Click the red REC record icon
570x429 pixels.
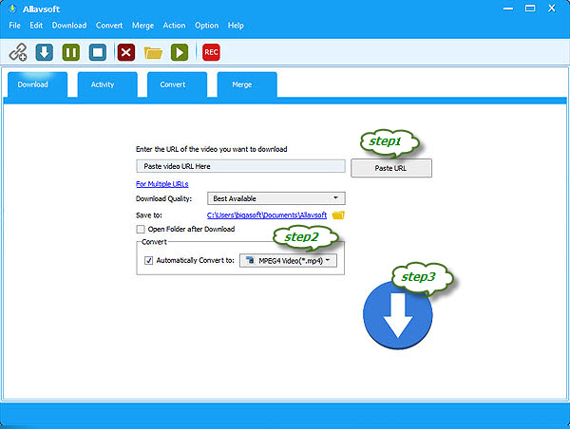click(x=211, y=52)
